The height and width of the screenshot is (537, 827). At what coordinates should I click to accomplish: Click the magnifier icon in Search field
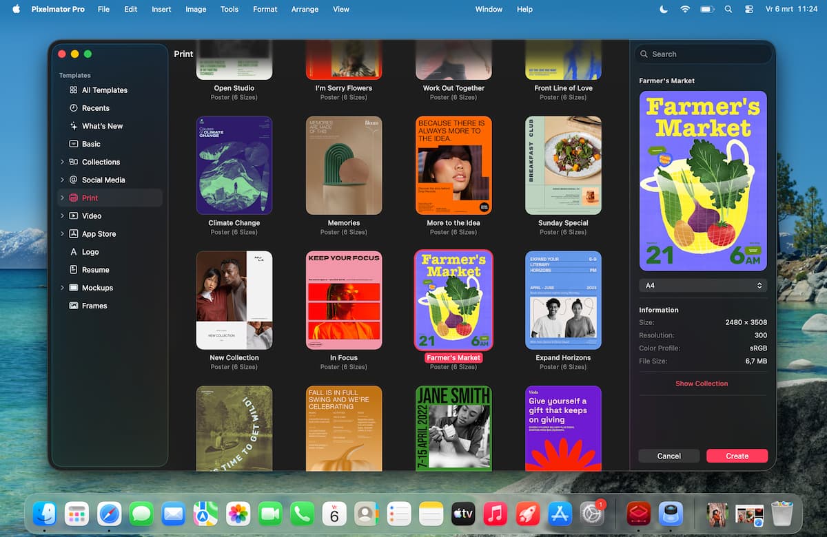644,54
